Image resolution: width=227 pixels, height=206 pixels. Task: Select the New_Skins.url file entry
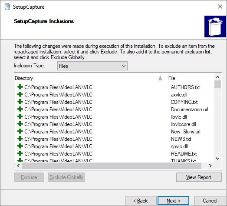click(x=186, y=132)
